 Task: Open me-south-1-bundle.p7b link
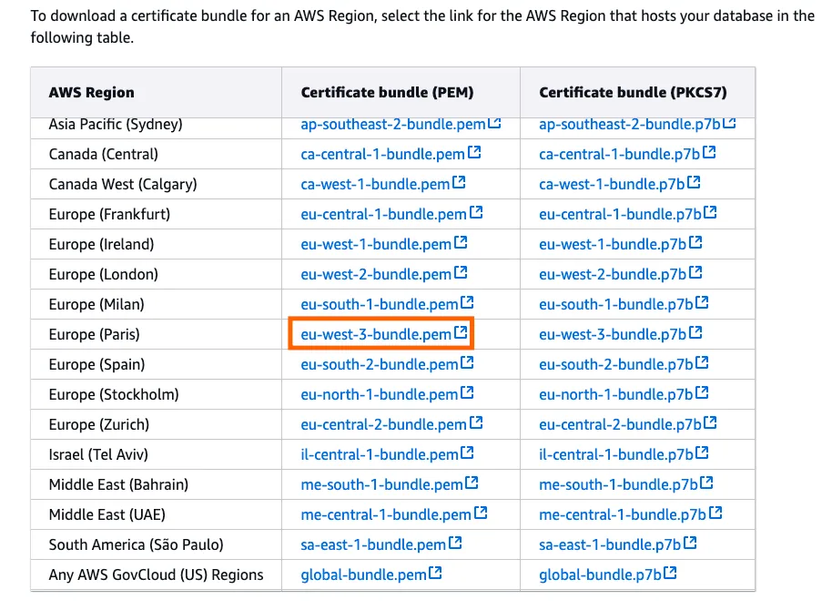point(626,484)
